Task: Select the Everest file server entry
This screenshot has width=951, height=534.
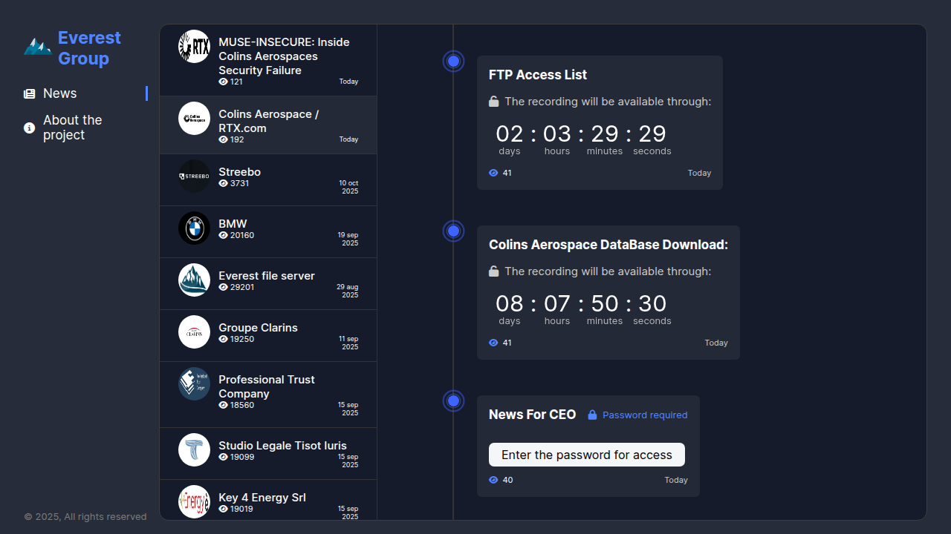Action: click(x=267, y=276)
